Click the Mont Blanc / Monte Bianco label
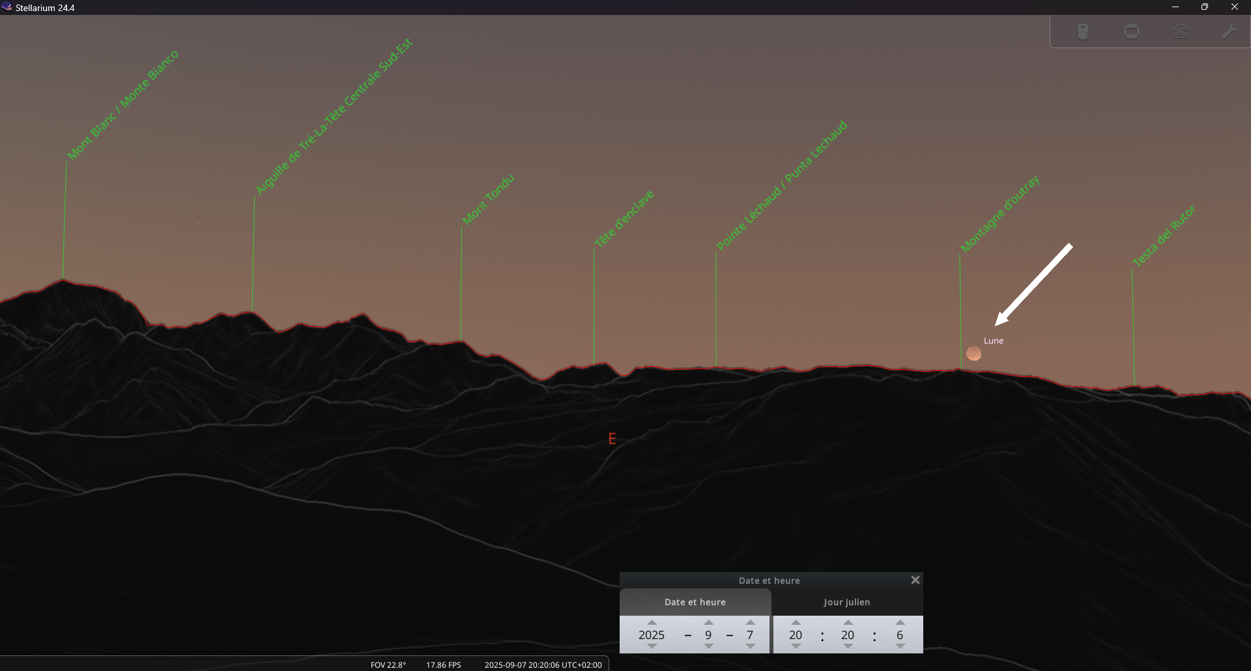 122,104
